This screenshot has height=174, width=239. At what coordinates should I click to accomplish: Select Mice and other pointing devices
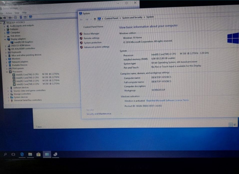[26, 55]
